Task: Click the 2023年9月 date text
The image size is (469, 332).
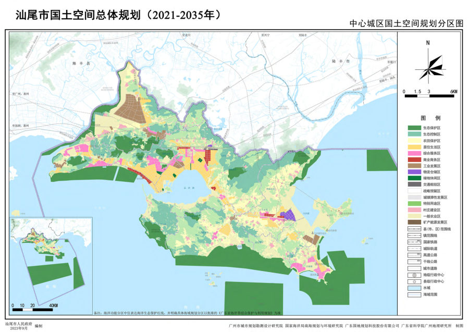Action: point(19,328)
